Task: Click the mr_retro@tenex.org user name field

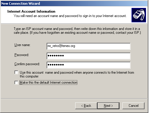Action: 88,46
